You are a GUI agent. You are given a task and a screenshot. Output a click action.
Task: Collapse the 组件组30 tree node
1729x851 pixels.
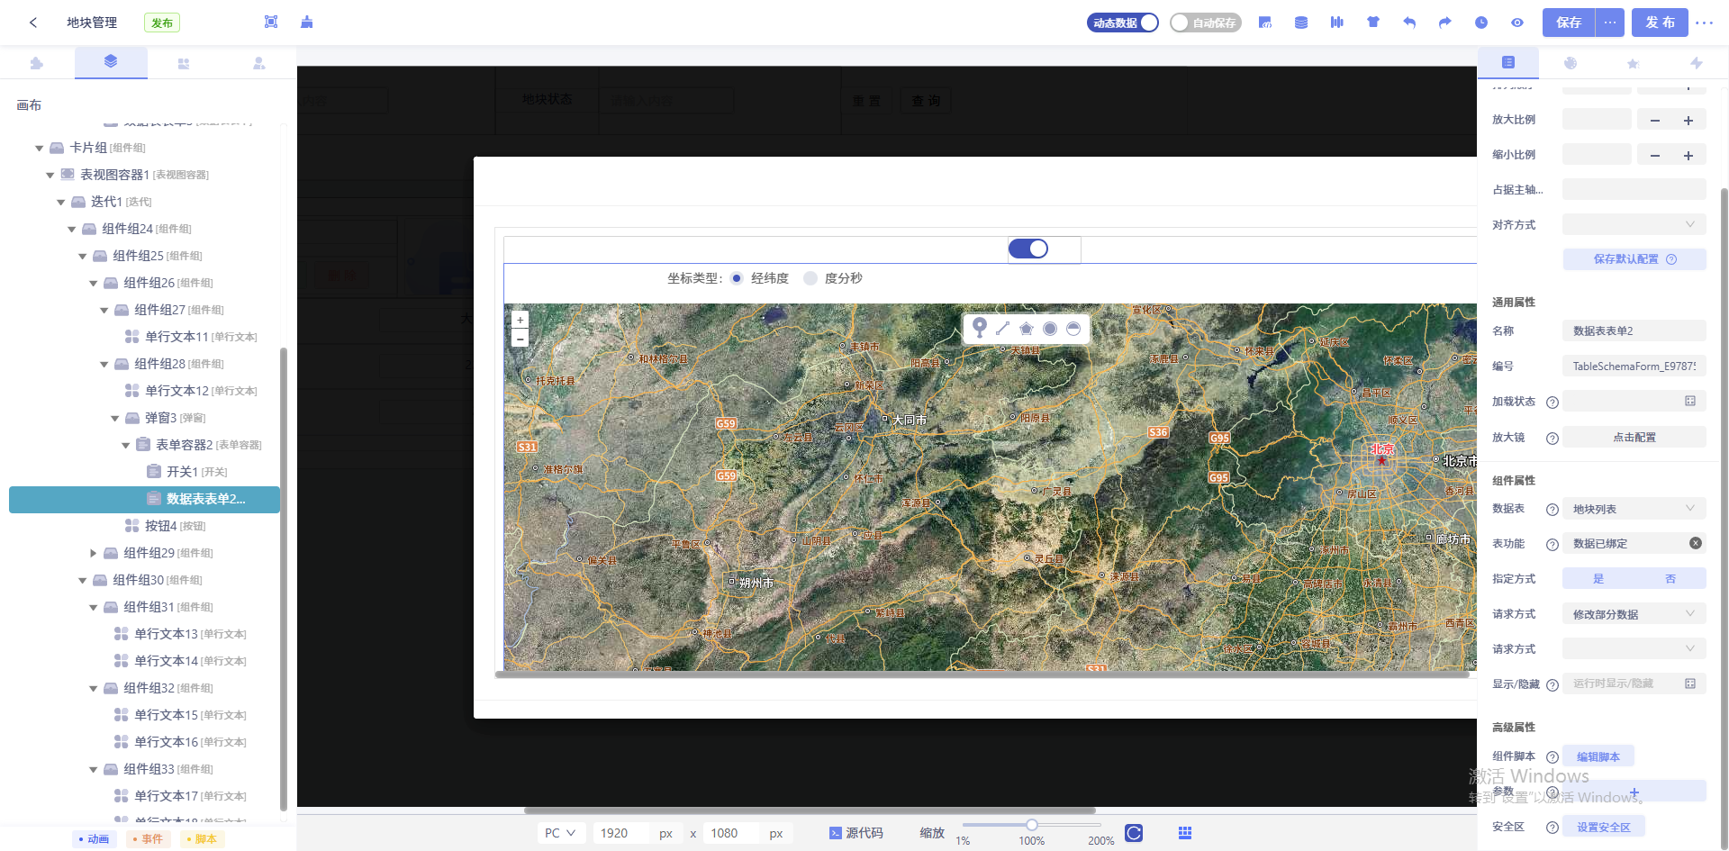[x=83, y=581]
